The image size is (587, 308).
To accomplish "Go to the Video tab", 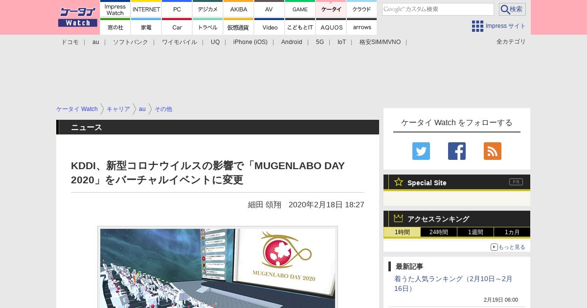I will (x=270, y=27).
